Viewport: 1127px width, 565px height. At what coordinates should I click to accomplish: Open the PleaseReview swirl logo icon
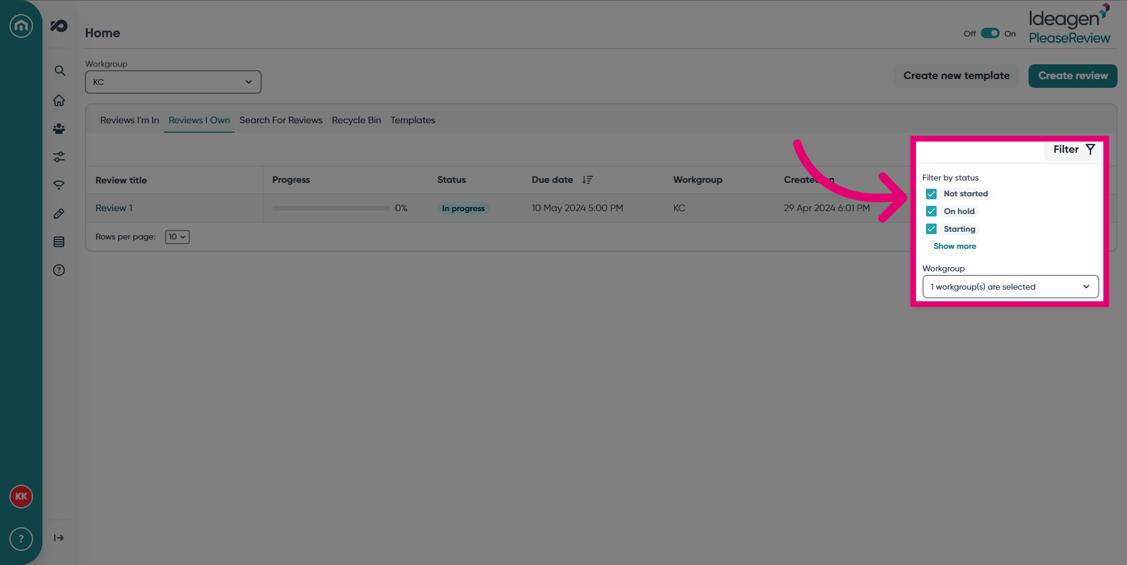pos(59,25)
